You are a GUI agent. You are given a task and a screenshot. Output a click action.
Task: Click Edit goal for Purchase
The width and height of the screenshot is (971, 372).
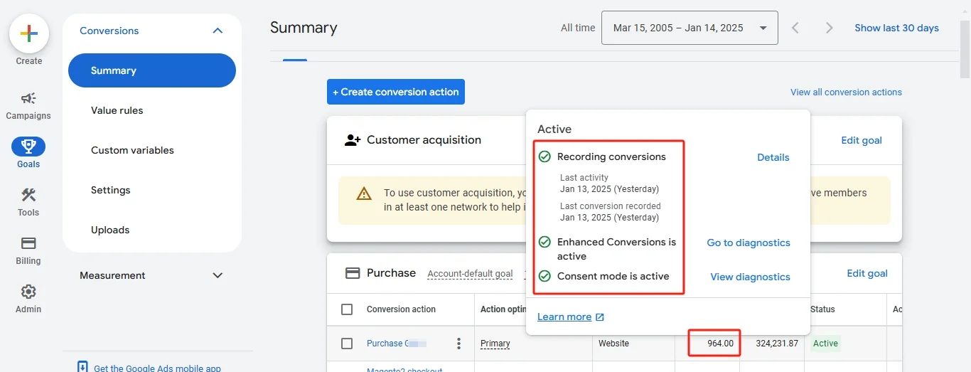[x=867, y=273]
